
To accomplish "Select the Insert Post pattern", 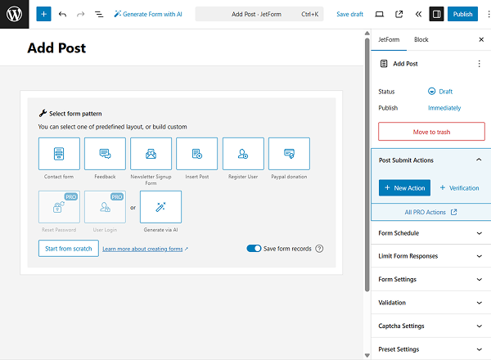I will (x=196, y=154).
